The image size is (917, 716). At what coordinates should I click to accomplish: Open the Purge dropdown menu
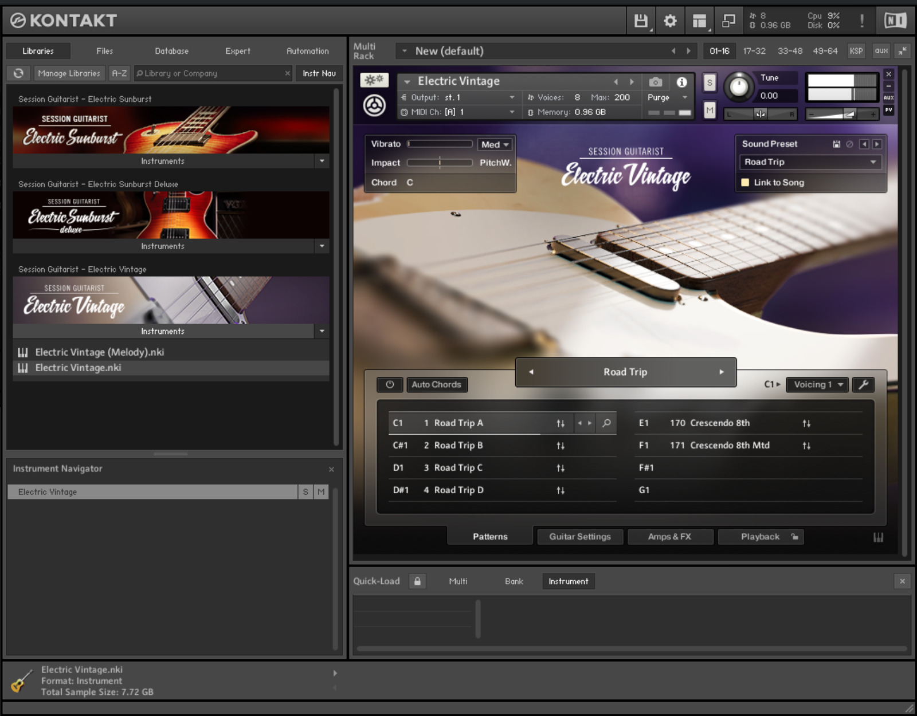click(667, 98)
